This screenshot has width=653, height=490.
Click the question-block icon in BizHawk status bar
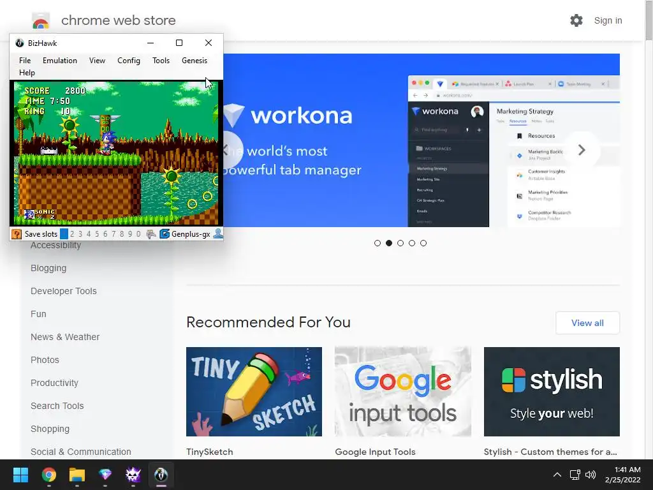point(16,234)
